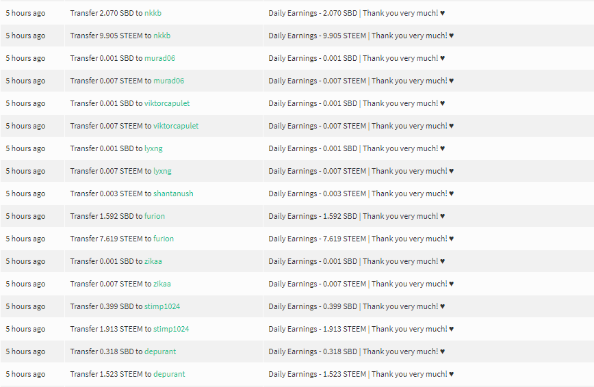
Task: Visit viktorcapulet profile from 0.001 SBD row
Action: [x=167, y=103]
